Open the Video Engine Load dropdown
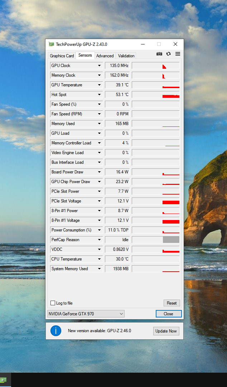Viewport: 227px width, 387px height. click(x=99, y=153)
